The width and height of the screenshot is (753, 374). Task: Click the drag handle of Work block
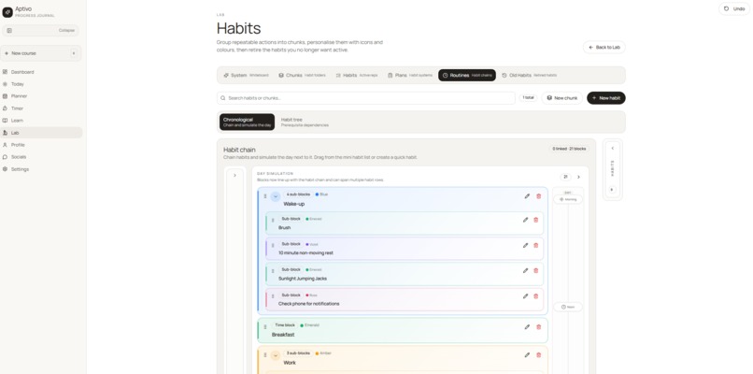coord(265,355)
